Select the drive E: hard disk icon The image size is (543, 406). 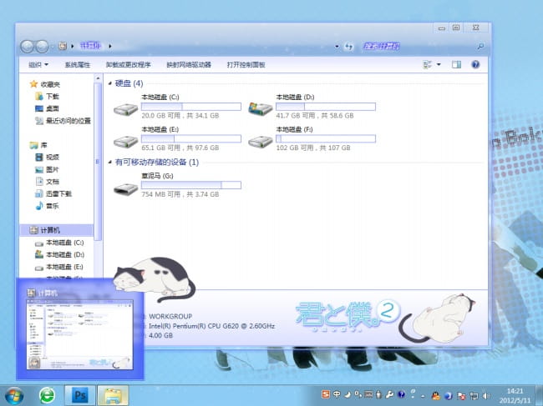[125, 142]
